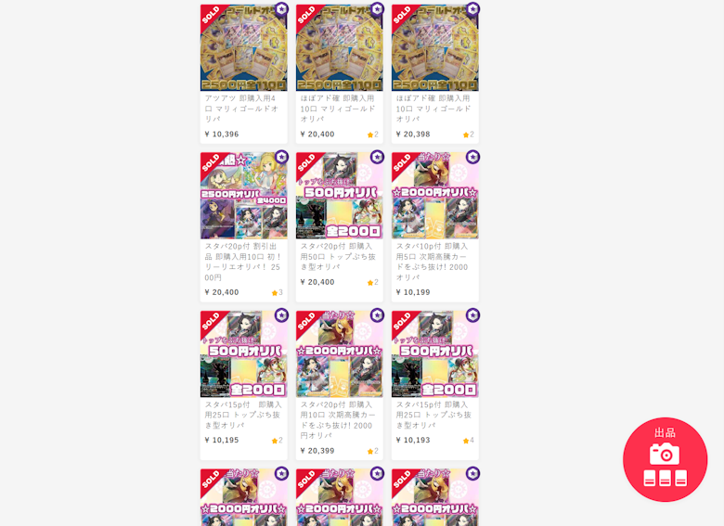Image resolution: width=724 pixels, height=526 pixels.
Task: Open the purple star badge on the ¥10,396 listing
Action: click(281, 9)
